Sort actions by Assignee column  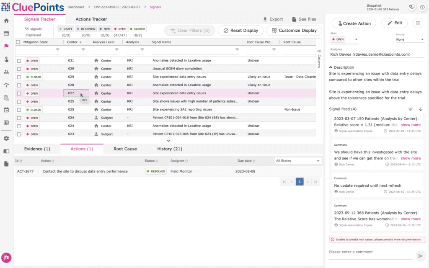pos(179,161)
